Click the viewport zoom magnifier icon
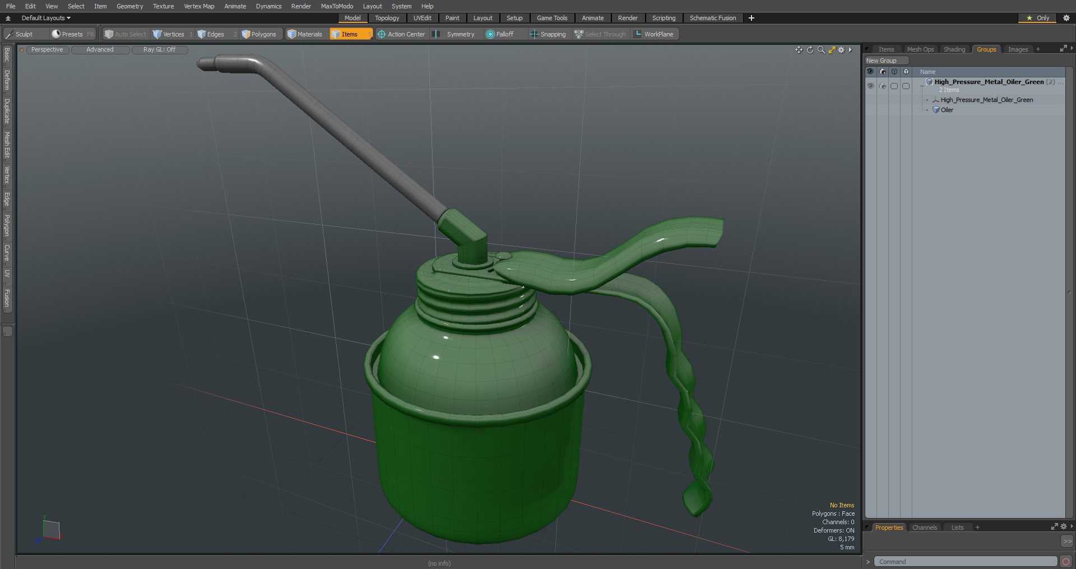This screenshot has height=569, width=1076. click(821, 50)
